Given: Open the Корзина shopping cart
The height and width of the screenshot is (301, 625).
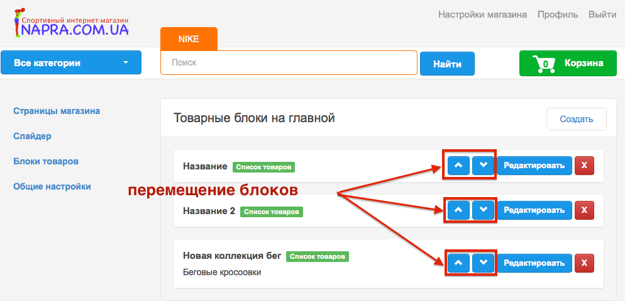Looking at the screenshot, I should pyautogui.click(x=568, y=63).
